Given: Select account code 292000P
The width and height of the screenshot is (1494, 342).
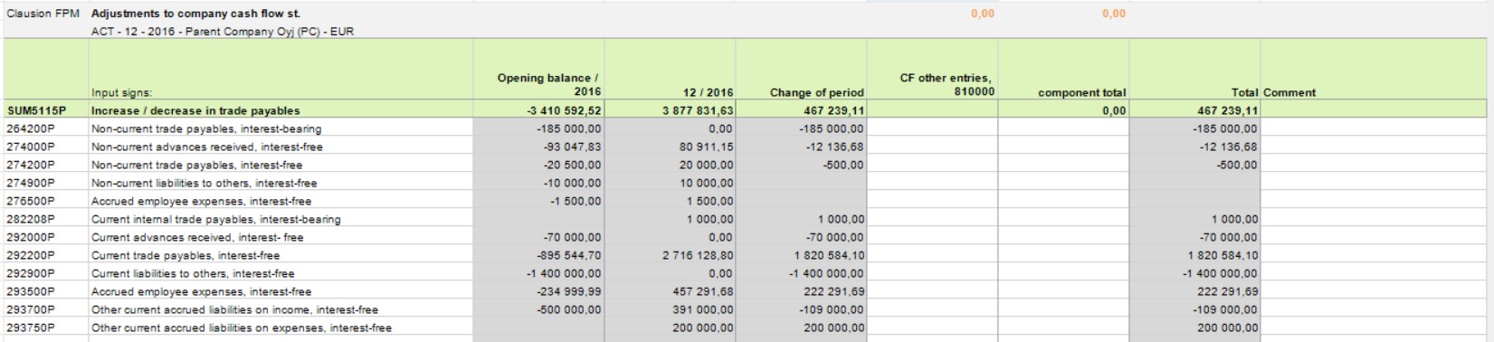Looking at the screenshot, I should click(31, 237).
